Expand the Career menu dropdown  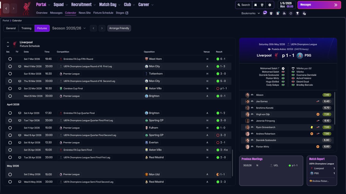click(x=152, y=5)
